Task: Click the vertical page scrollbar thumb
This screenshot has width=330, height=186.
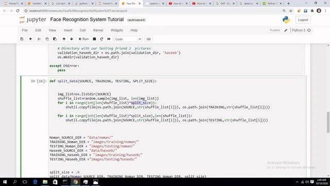Action: (328, 122)
